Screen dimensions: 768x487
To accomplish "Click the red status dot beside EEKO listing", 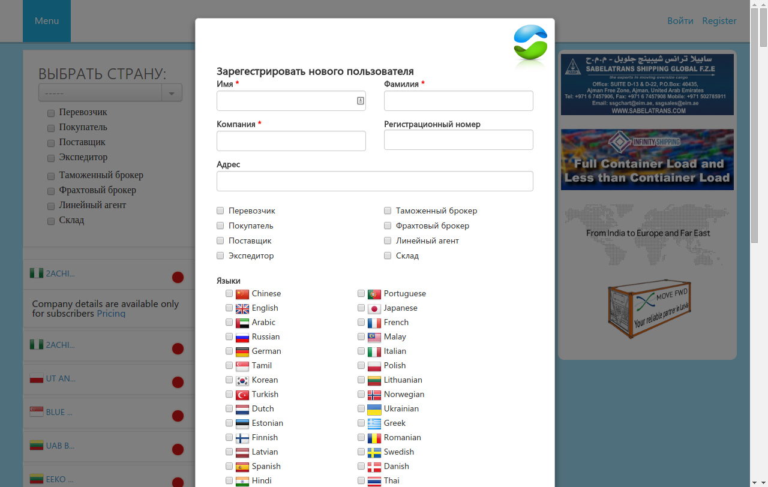I will [x=178, y=483].
